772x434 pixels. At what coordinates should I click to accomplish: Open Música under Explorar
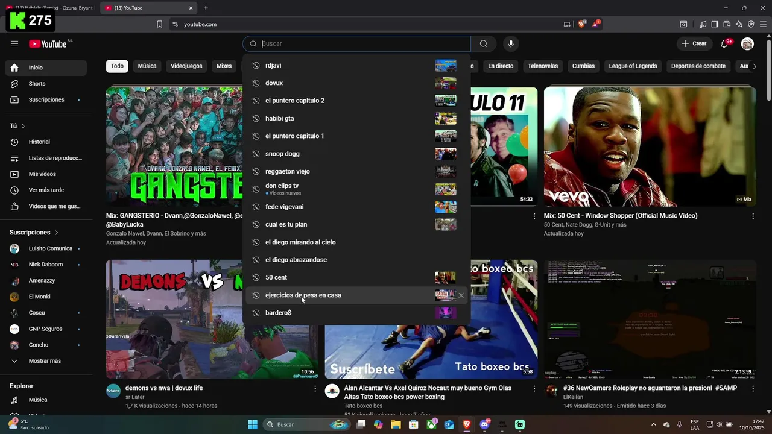point(46,400)
